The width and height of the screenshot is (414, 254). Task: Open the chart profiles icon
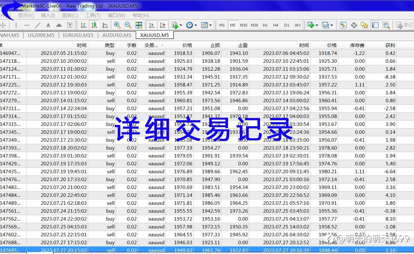coord(325,25)
